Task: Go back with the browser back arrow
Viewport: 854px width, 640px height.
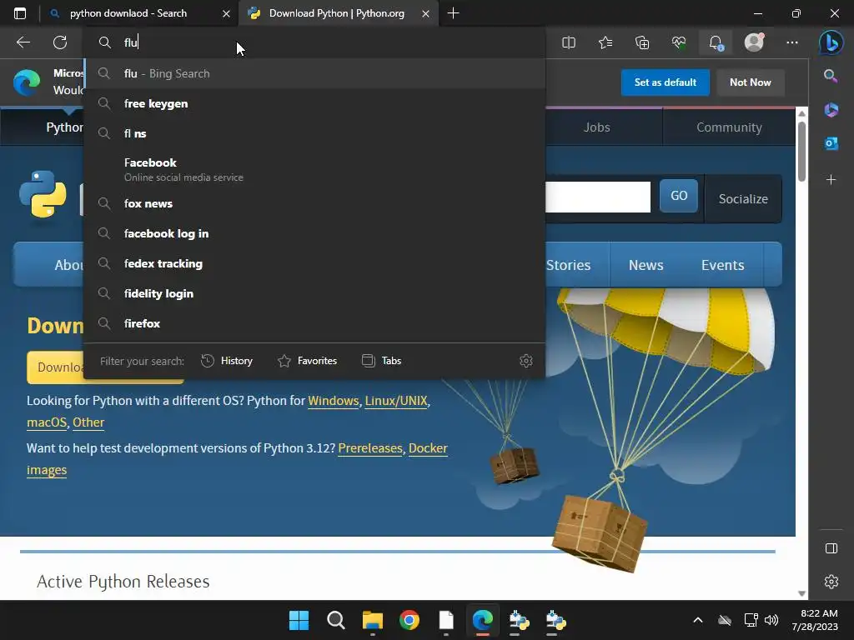Action: [23, 42]
